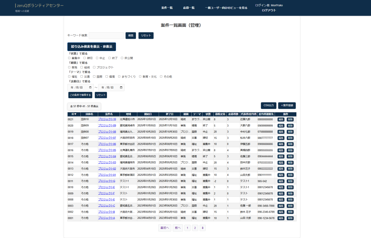Image resolution: width=371 pixels, height=238 pixels.
Task: Click the キーワード検索 text field
Action: pos(106,35)
